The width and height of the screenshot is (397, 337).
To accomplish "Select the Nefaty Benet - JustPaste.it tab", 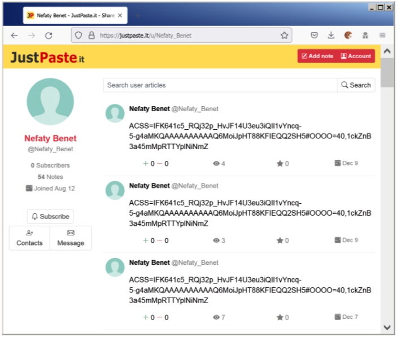I will [75, 15].
